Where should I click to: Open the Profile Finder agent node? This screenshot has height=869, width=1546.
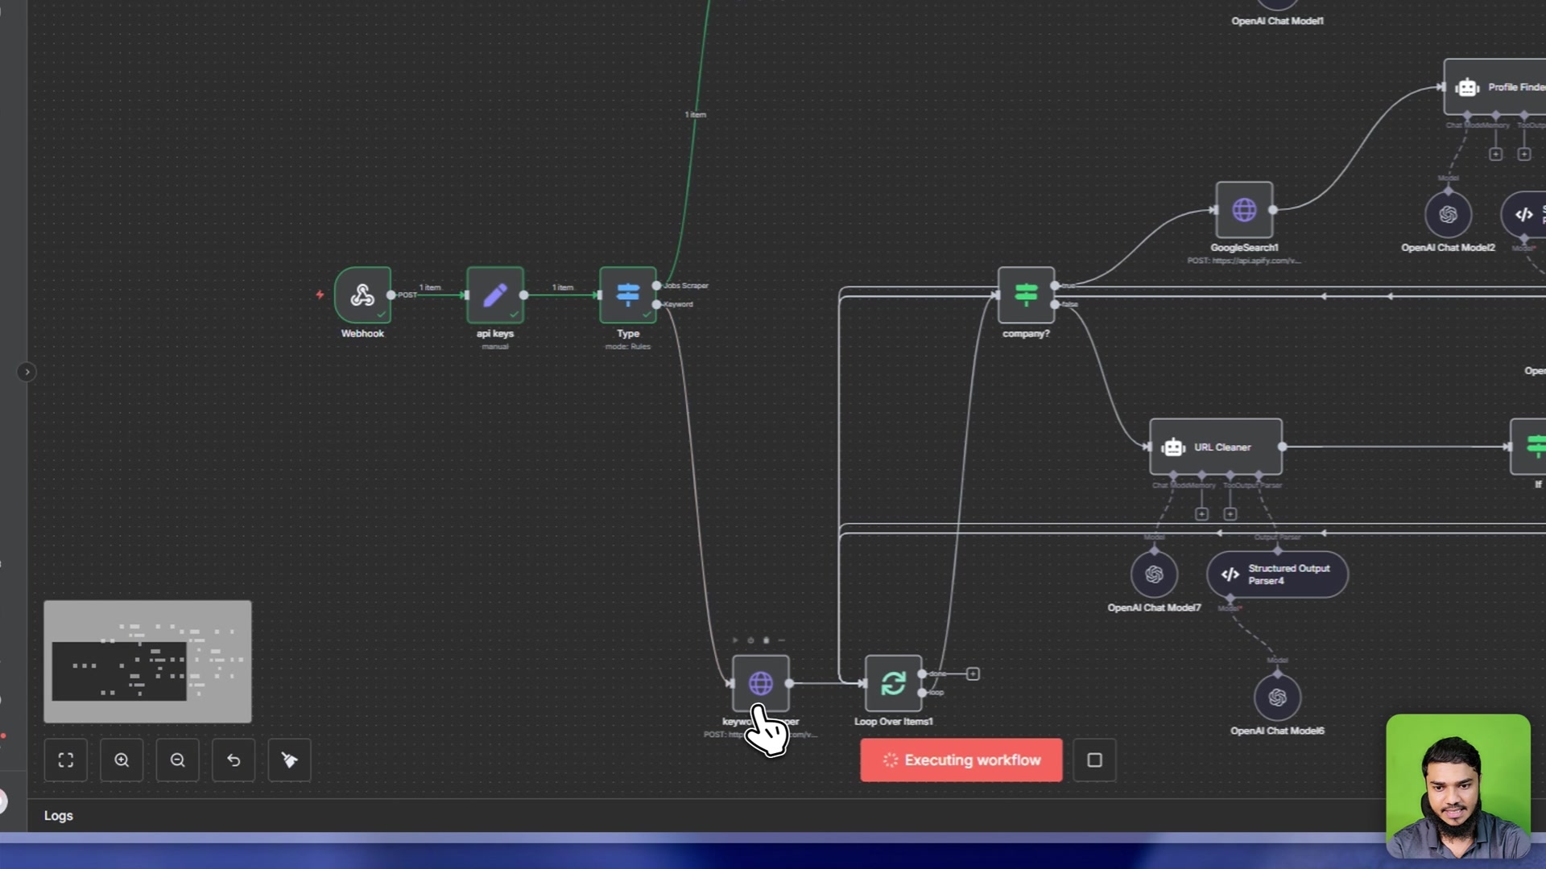pos(1495,87)
